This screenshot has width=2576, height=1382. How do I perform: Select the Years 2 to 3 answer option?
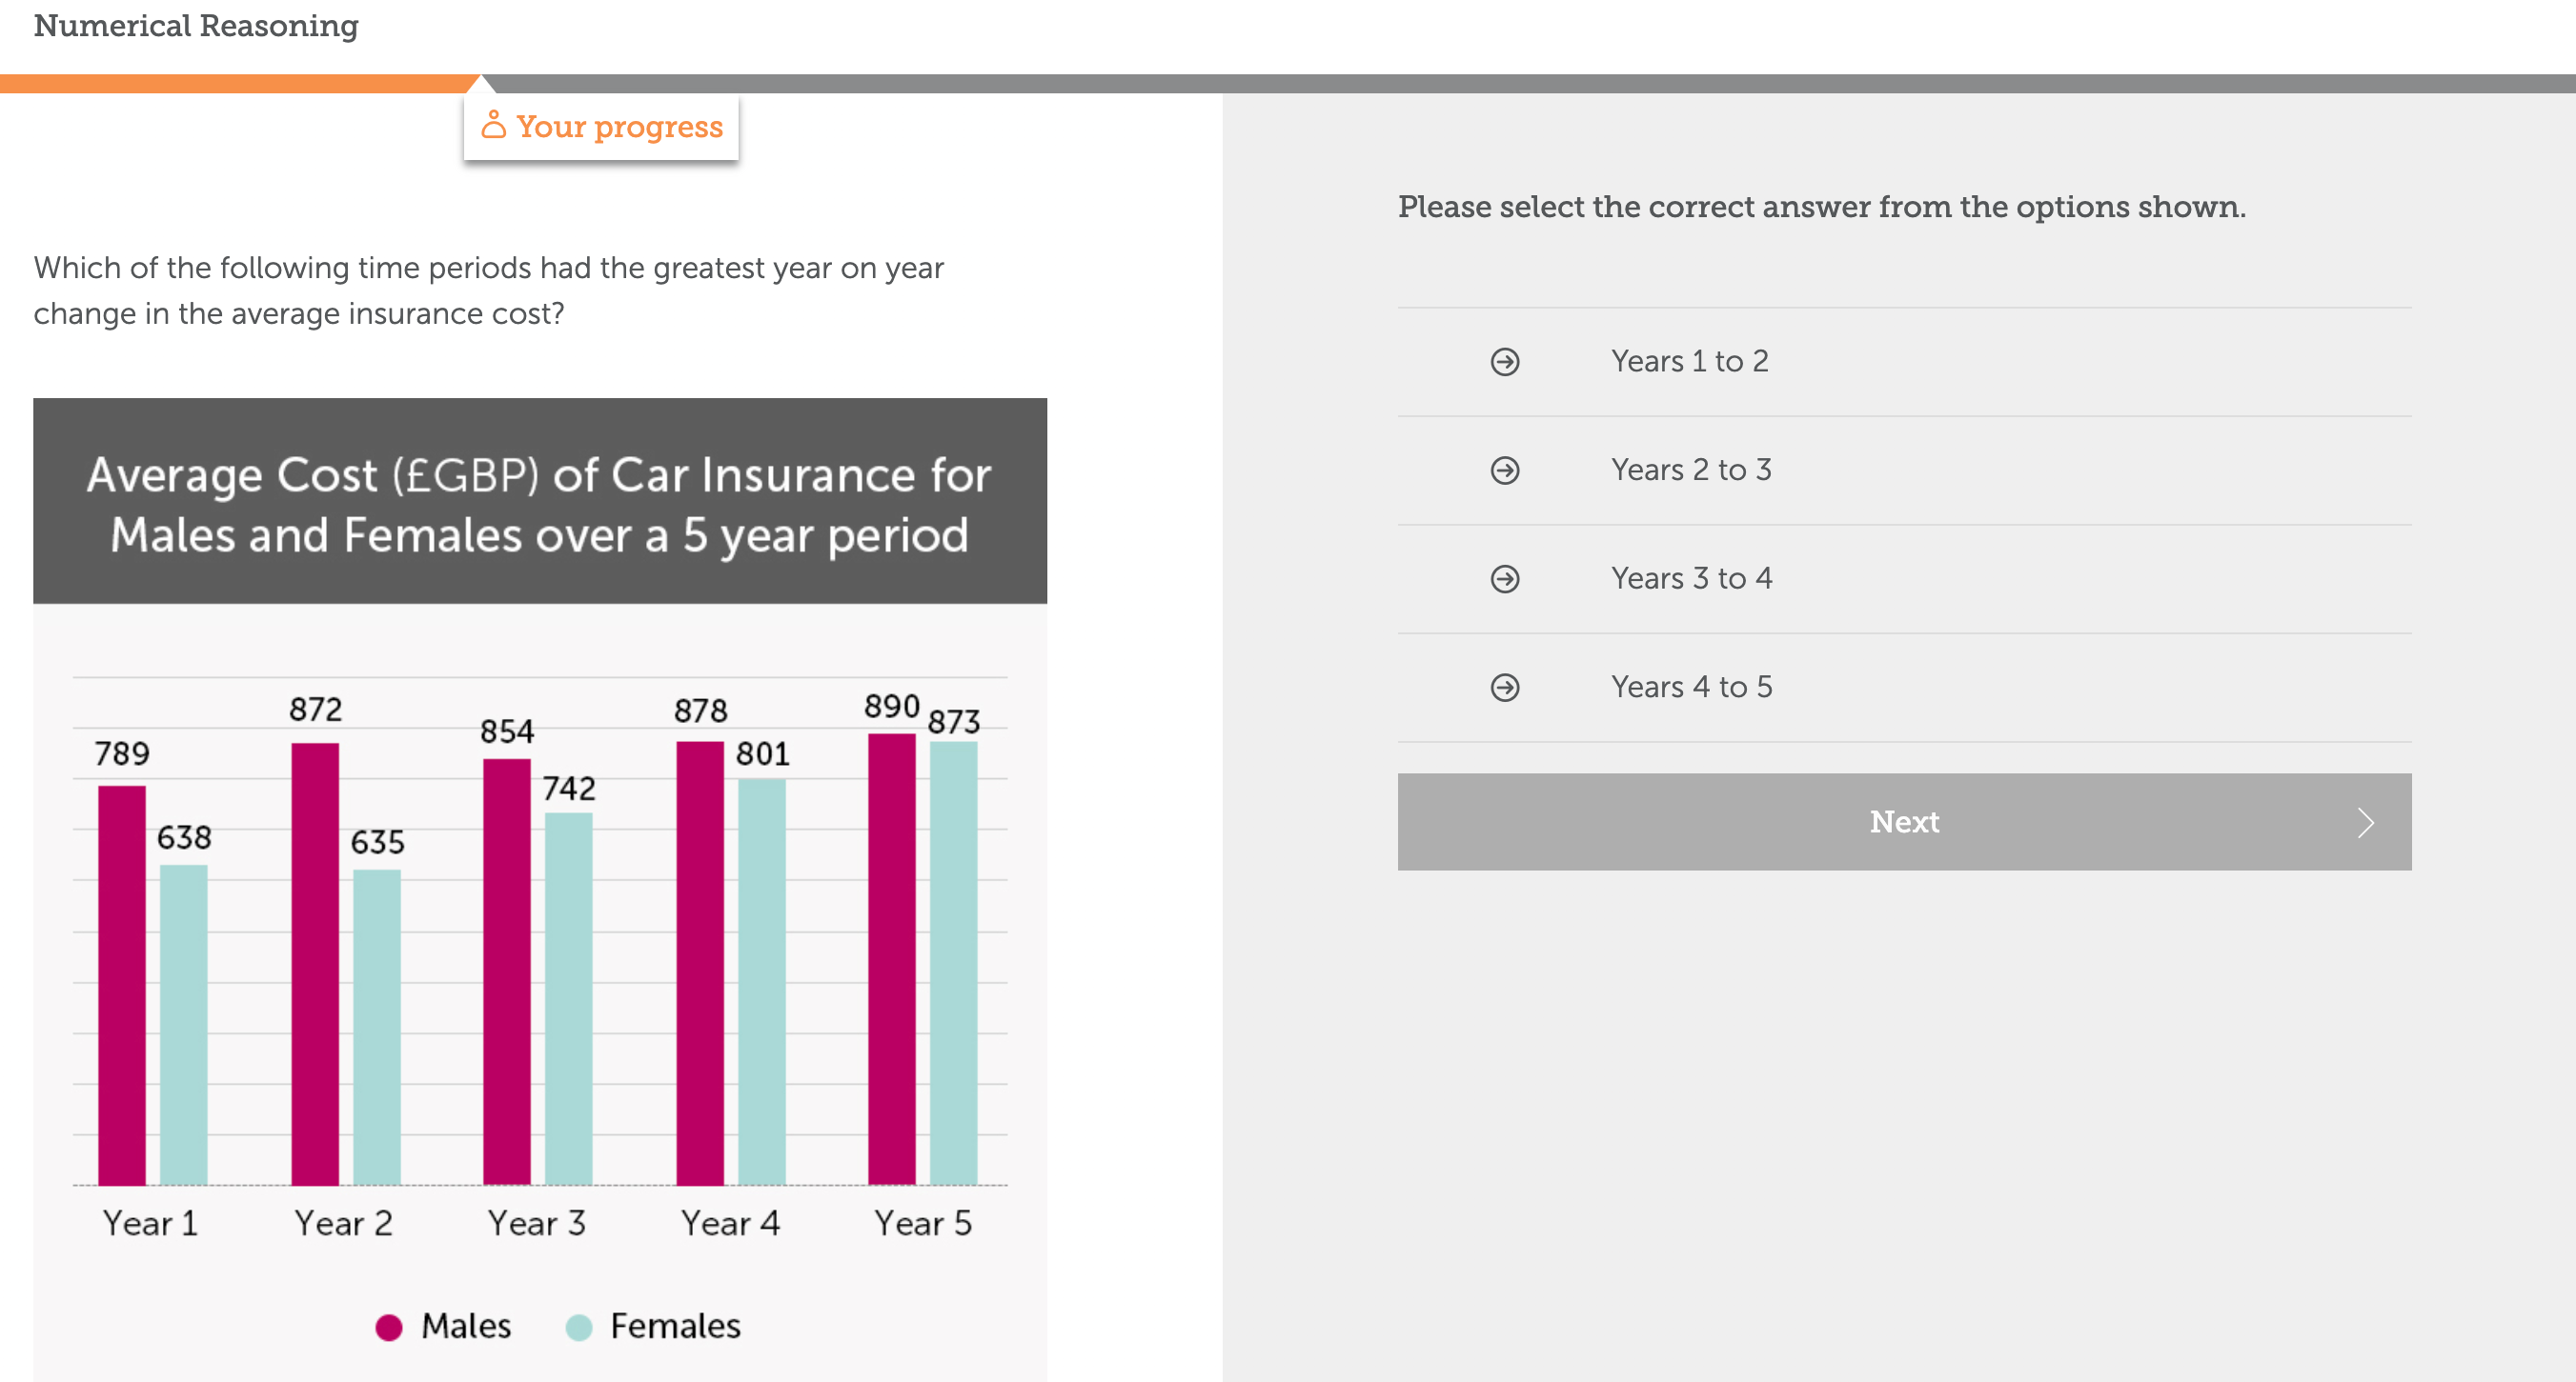click(x=1690, y=471)
